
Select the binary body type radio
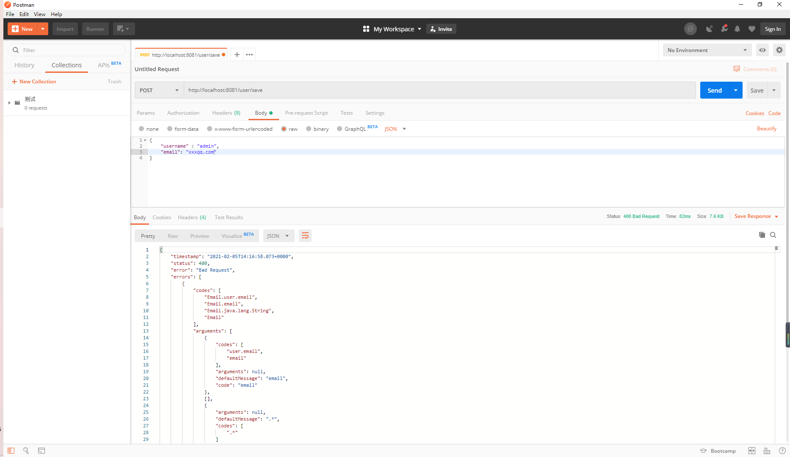[309, 129]
